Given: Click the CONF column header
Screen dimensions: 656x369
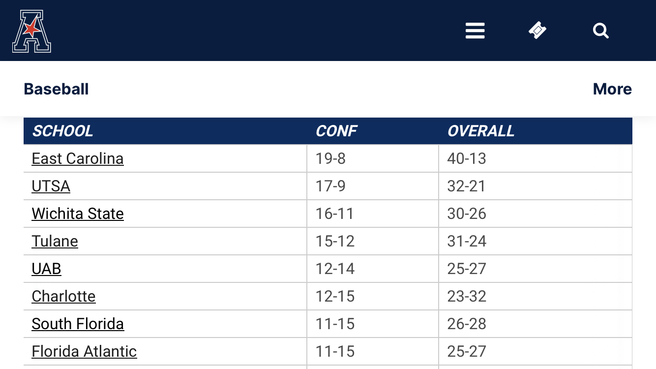Looking at the screenshot, I should (336, 131).
